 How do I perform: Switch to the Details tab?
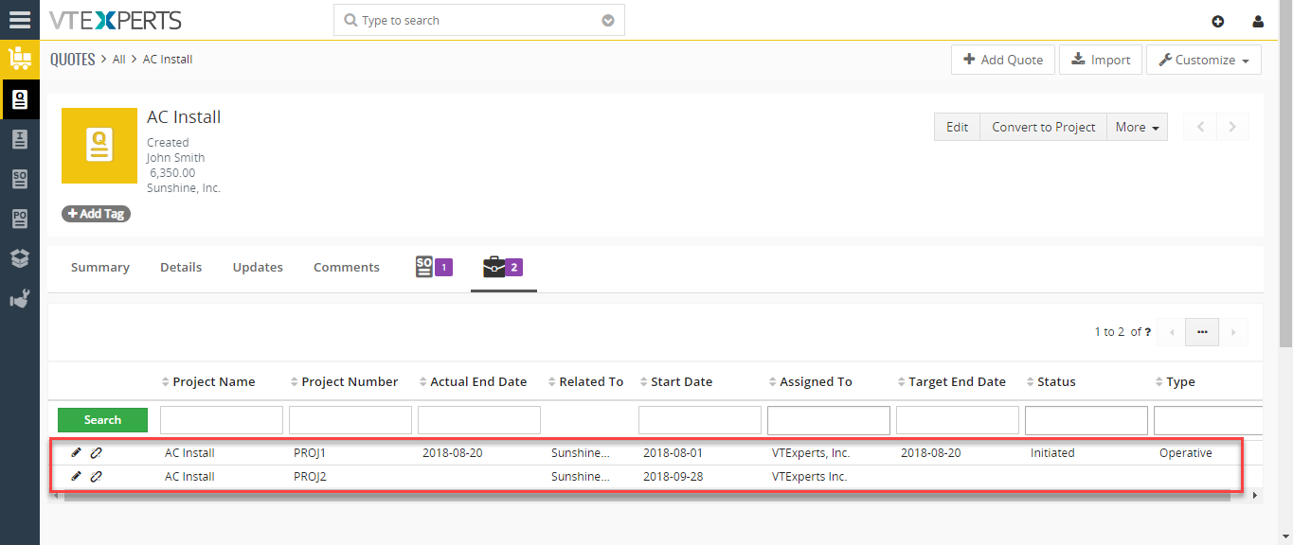point(181,268)
